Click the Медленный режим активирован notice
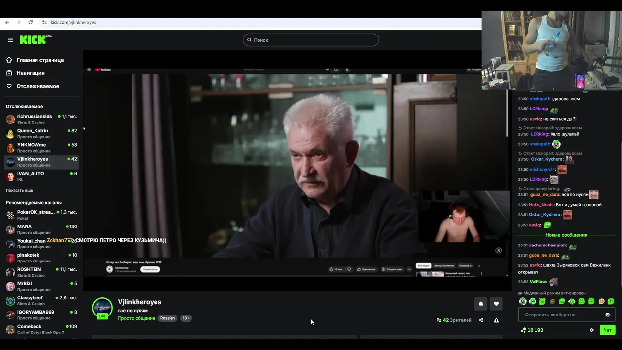The image size is (622, 350). [552, 293]
